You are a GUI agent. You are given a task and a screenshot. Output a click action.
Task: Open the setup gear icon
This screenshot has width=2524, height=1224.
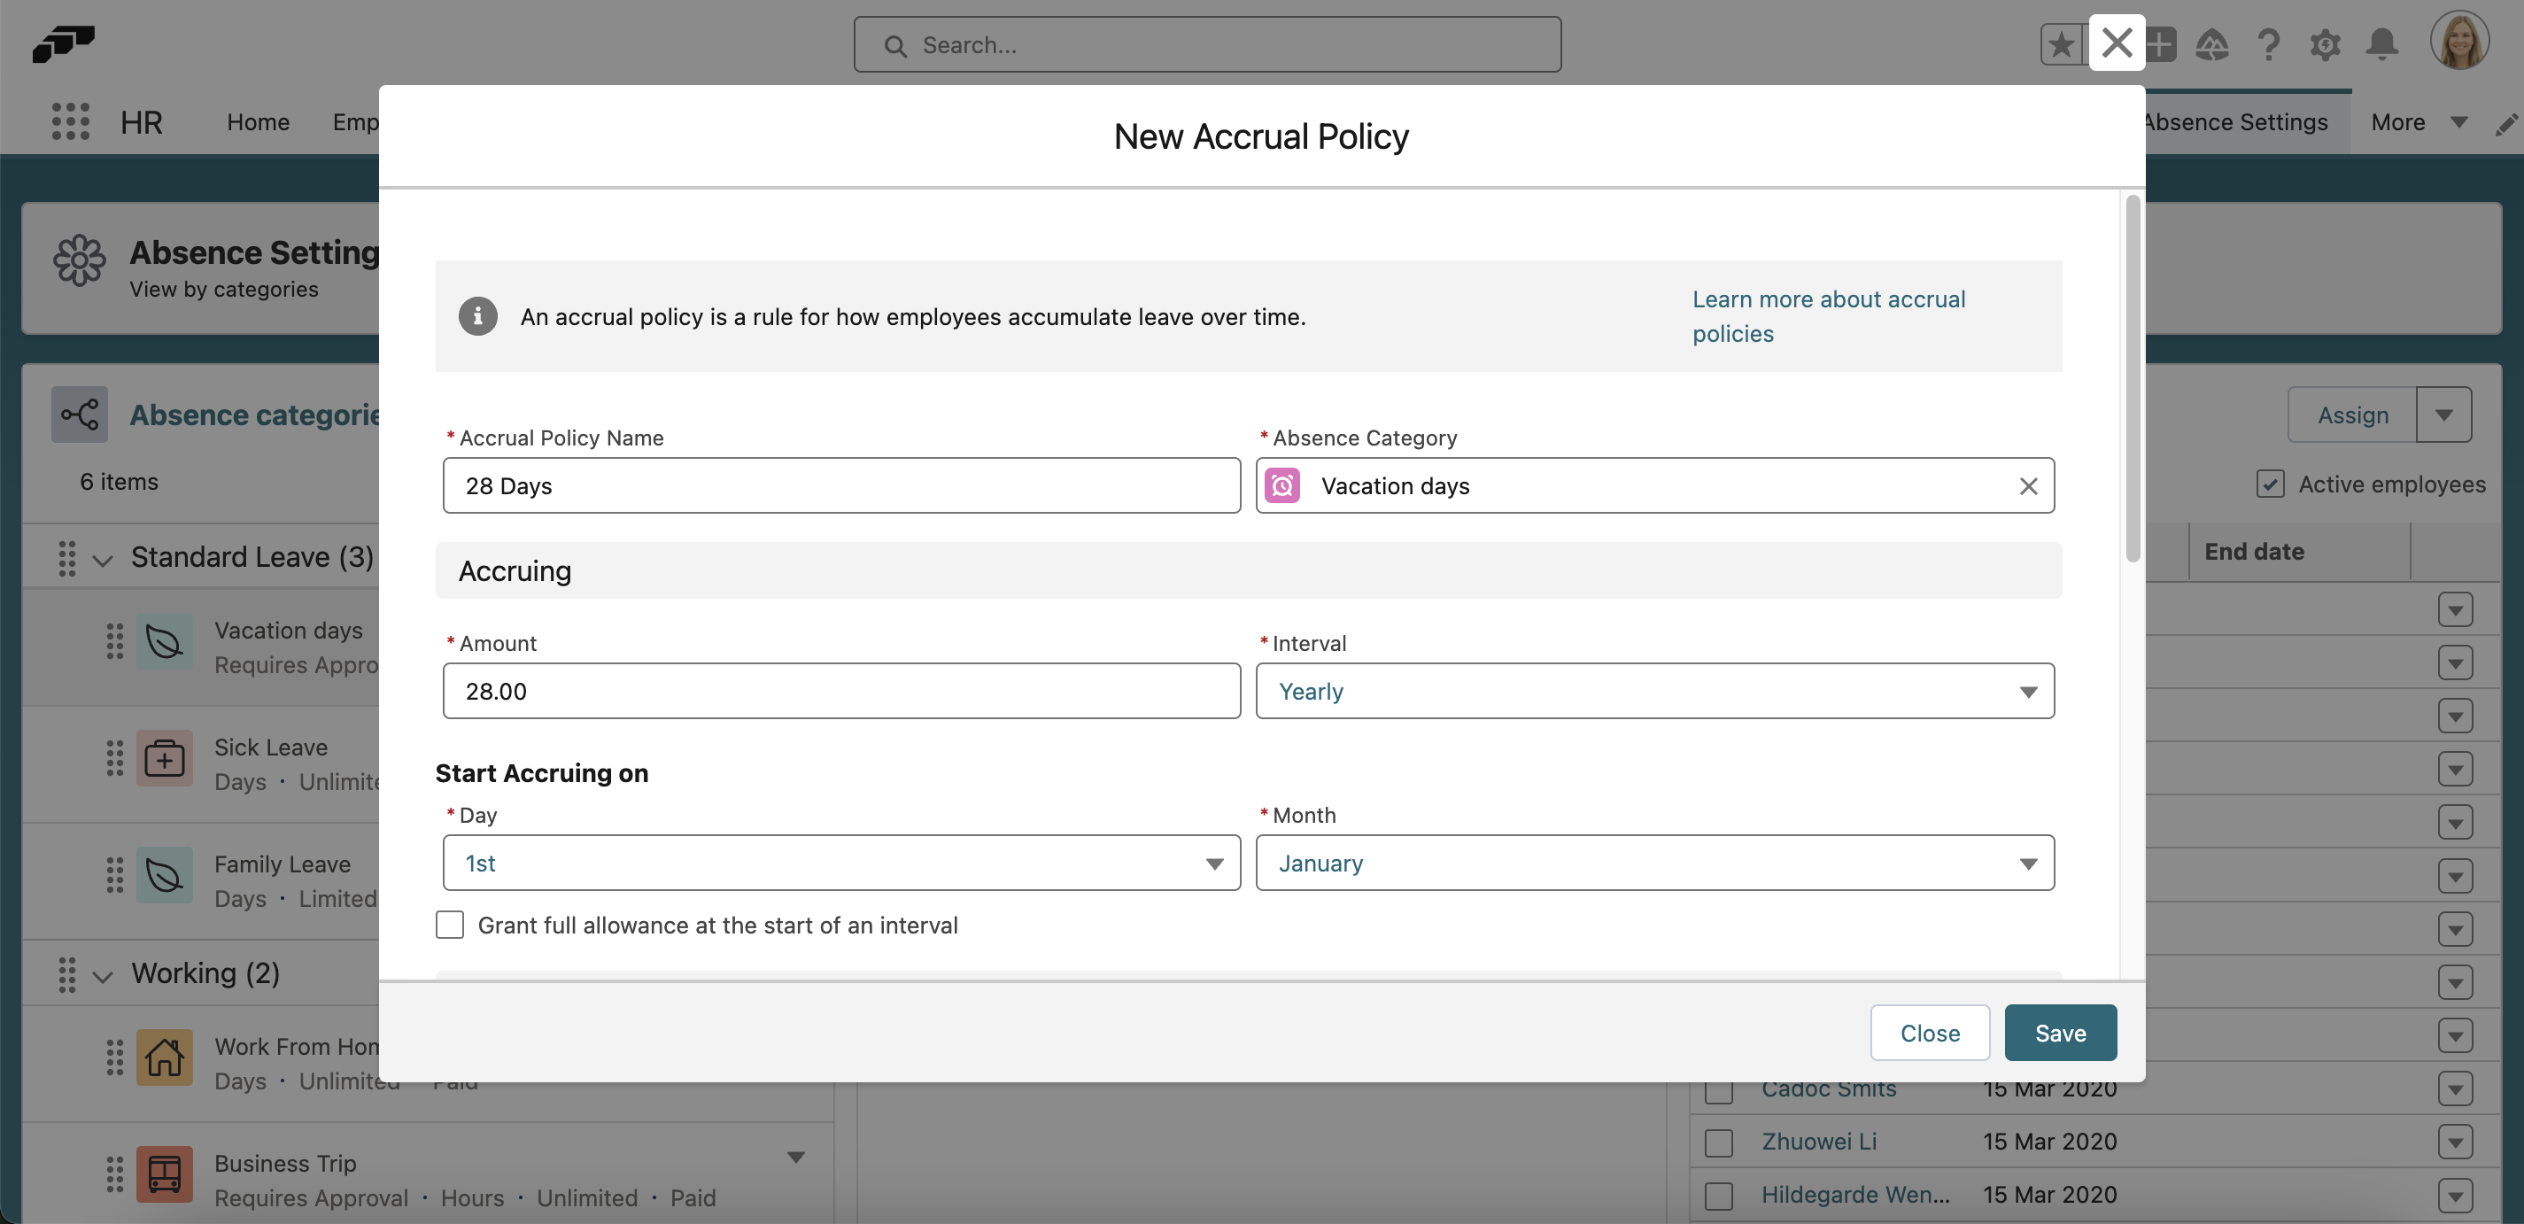[2324, 44]
